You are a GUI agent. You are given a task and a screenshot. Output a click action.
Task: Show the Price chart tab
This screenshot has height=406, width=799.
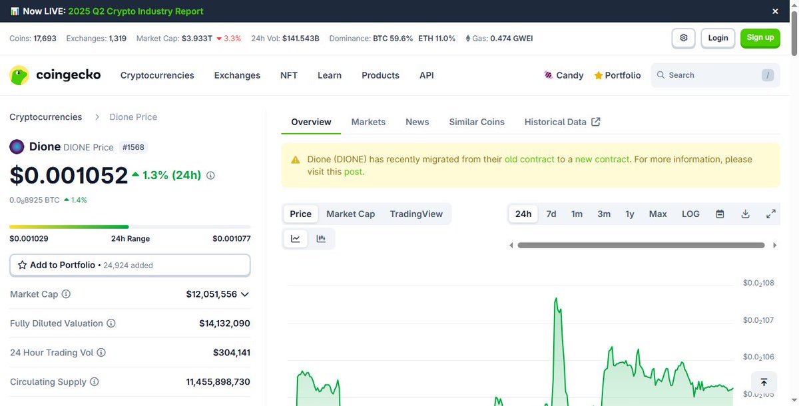pos(300,214)
